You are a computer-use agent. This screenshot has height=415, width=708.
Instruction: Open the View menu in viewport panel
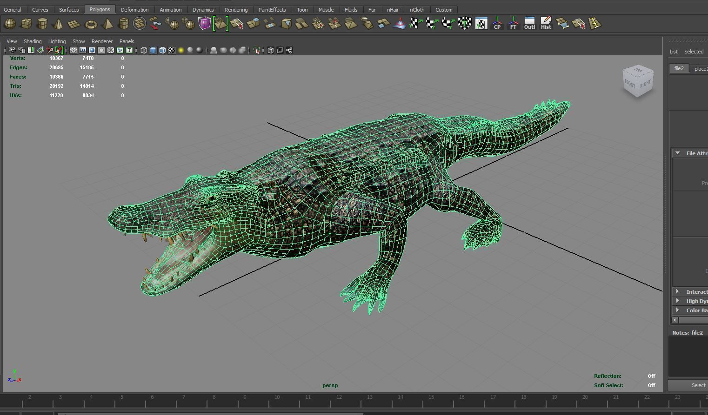12,41
